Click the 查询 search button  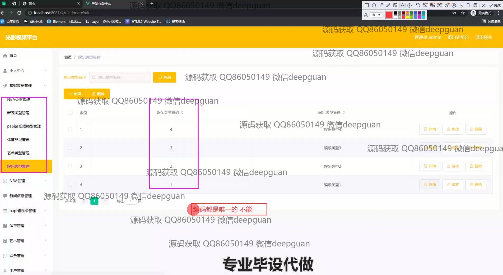[165, 77]
